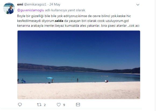
Task: Reply to emi's tweet via speech bubble
Action: (x=20, y=105)
